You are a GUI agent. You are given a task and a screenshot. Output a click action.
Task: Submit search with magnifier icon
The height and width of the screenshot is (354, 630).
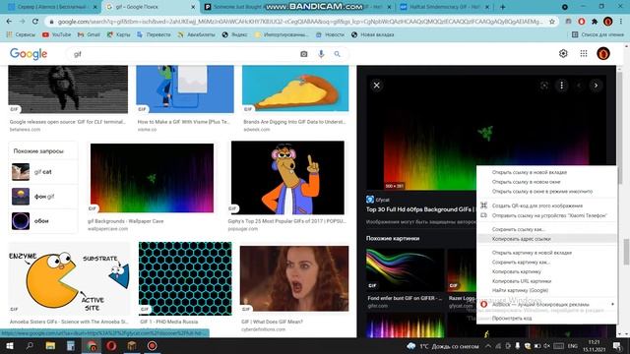[x=337, y=54]
